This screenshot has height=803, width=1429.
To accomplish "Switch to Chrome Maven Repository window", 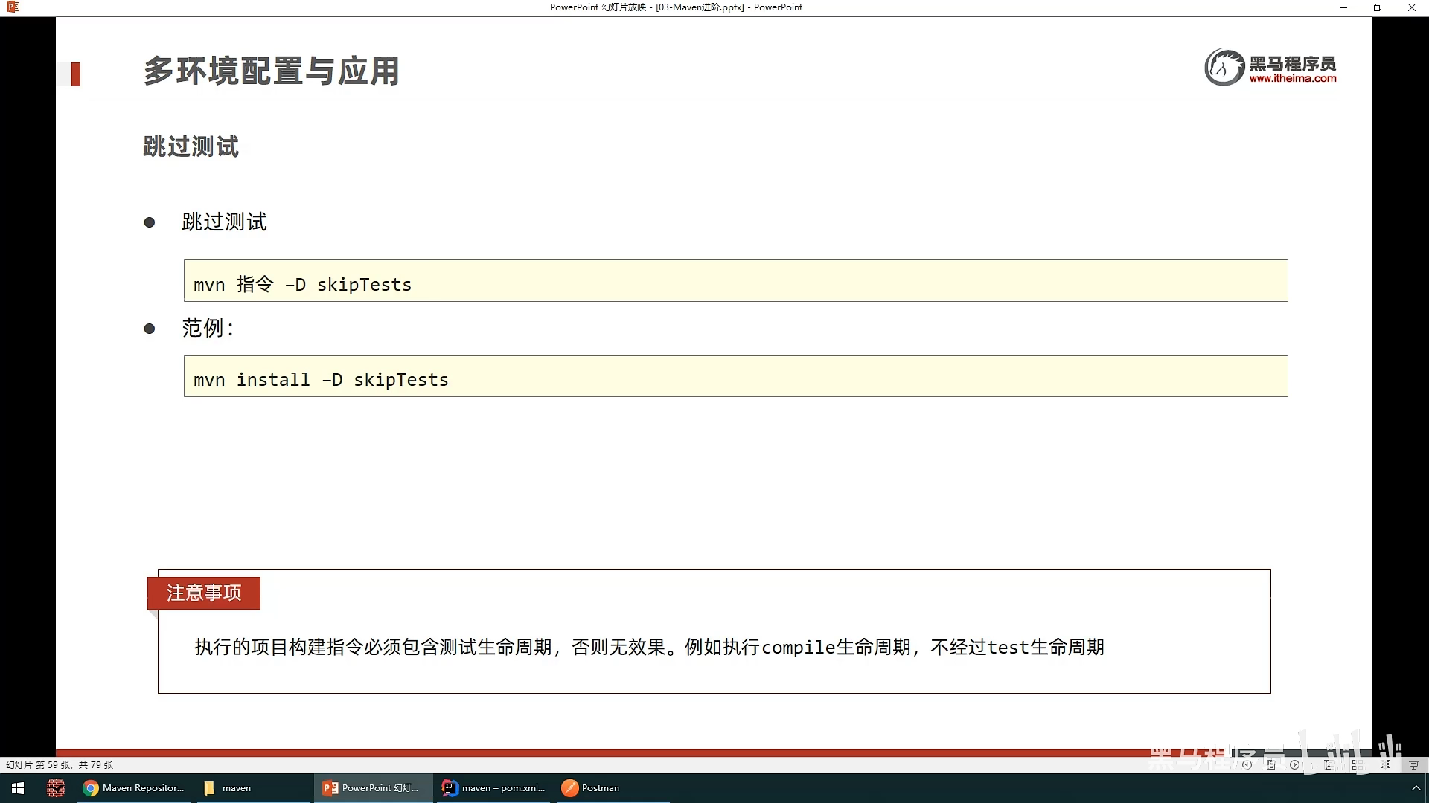I will [x=134, y=788].
